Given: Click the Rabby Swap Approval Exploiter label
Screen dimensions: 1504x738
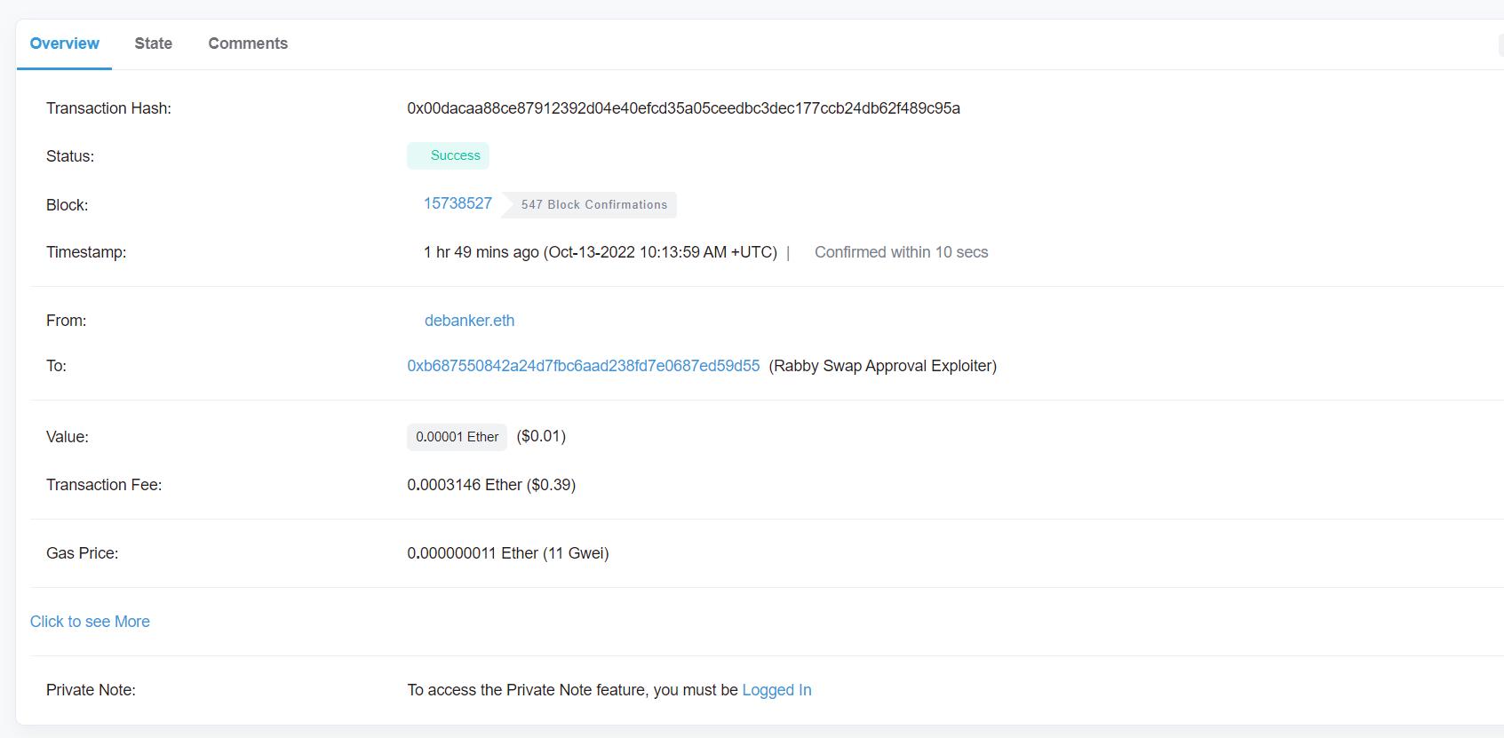Looking at the screenshot, I should pos(882,366).
